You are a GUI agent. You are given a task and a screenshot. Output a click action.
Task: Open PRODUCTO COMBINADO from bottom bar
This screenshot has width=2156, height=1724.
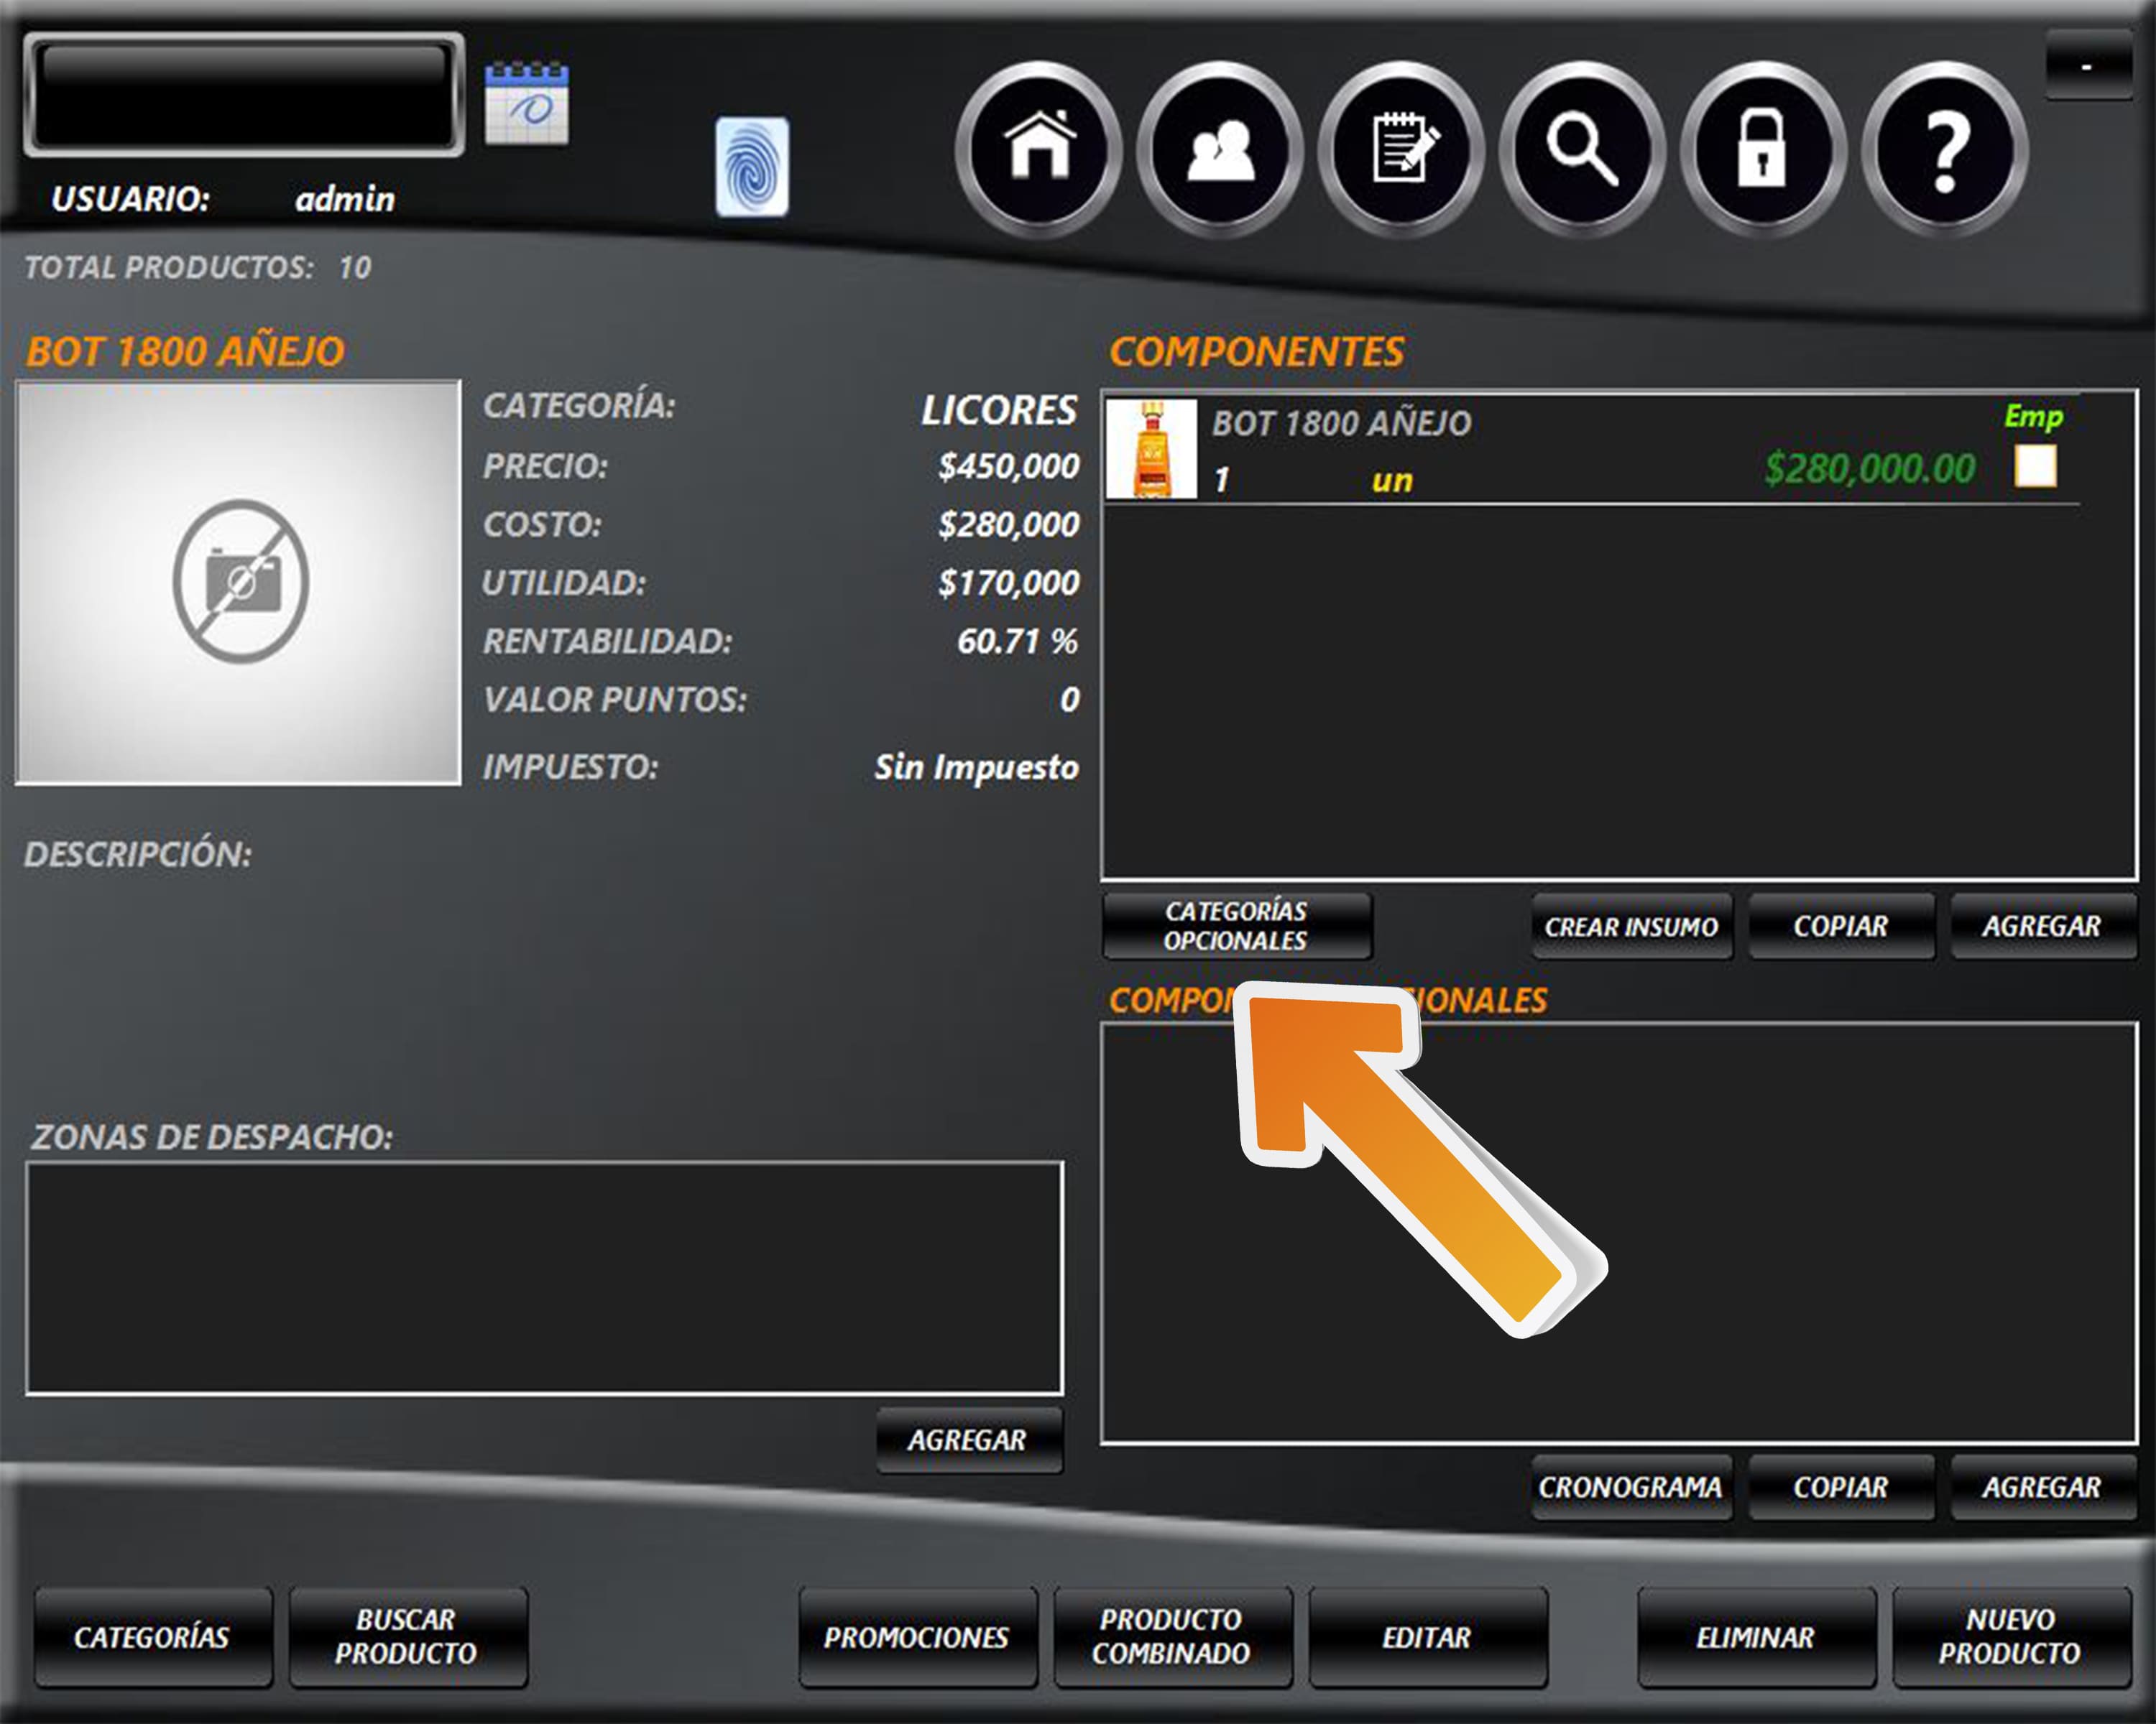1172,1636
